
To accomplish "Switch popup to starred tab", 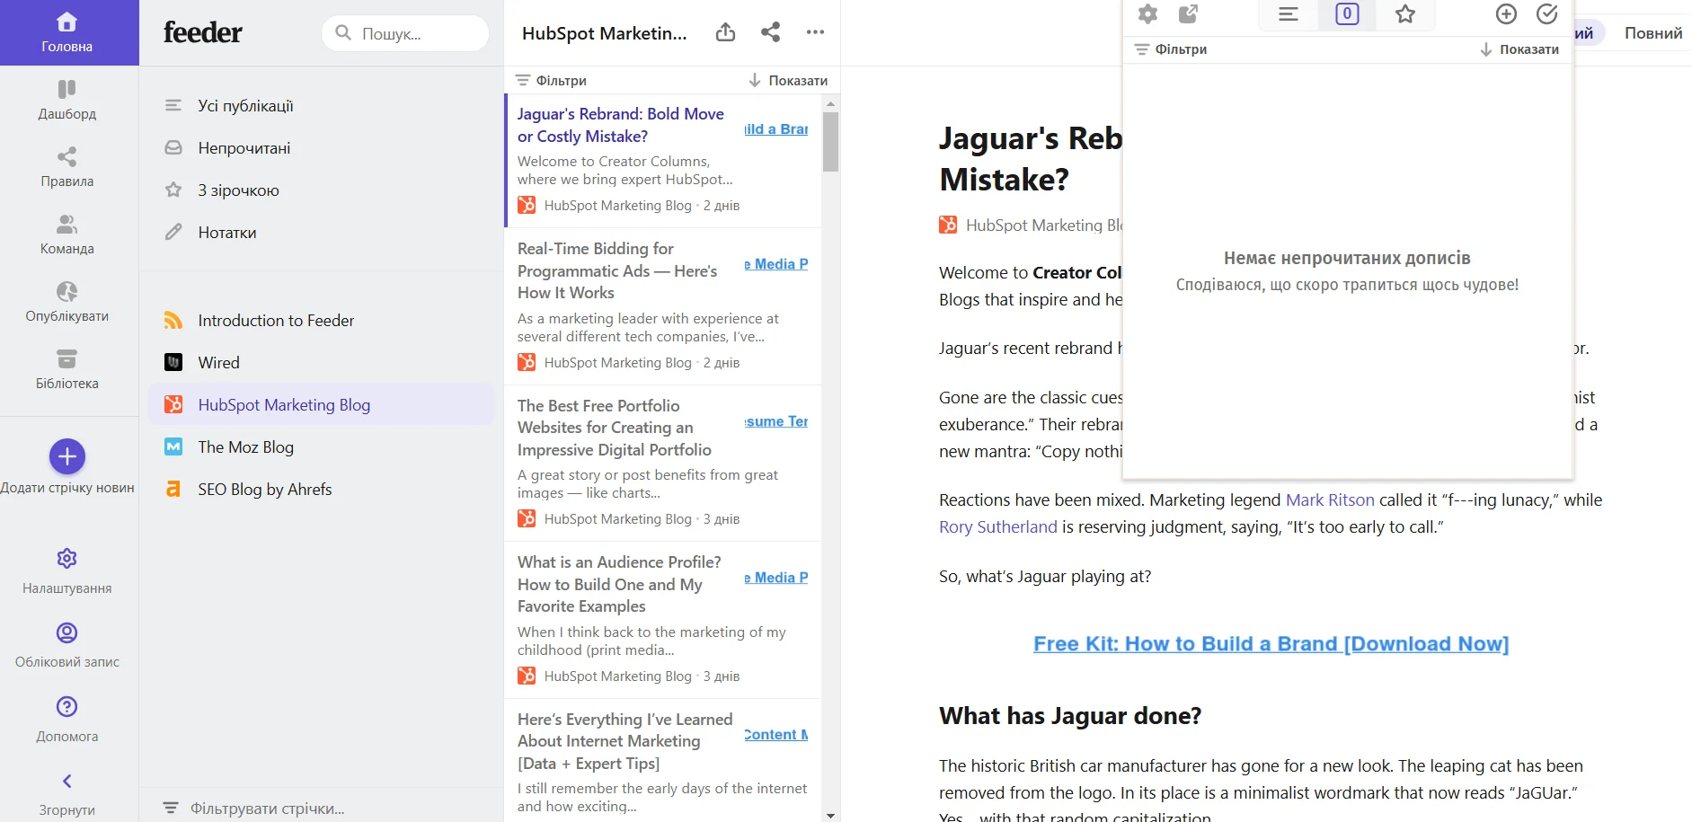I will pyautogui.click(x=1405, y=14).
